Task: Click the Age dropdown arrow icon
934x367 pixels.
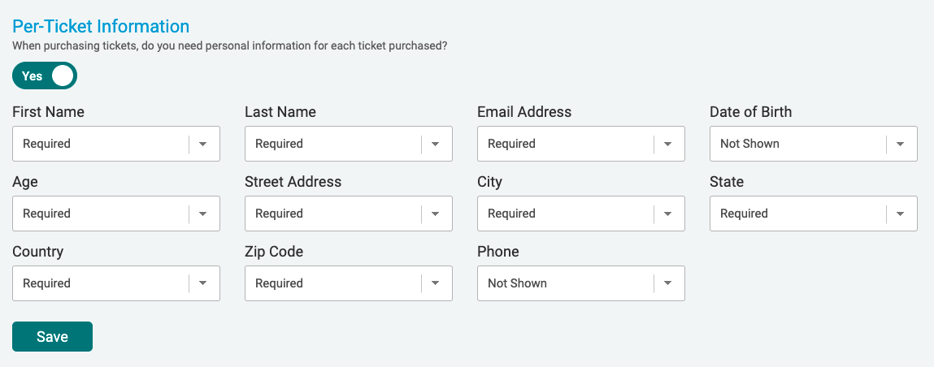Action: pos(203,214)
